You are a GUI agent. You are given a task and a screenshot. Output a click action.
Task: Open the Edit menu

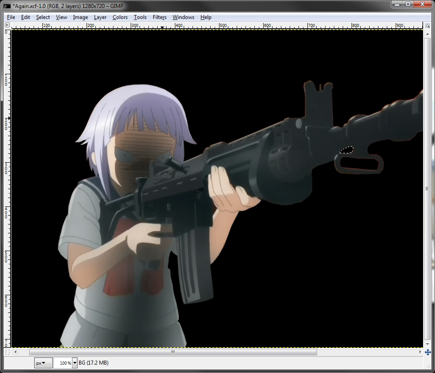25,17
